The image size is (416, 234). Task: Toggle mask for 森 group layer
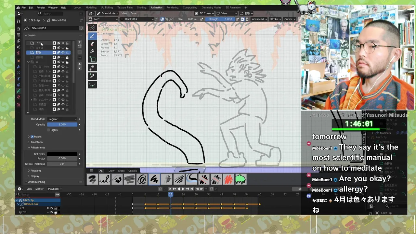(54, 62)
